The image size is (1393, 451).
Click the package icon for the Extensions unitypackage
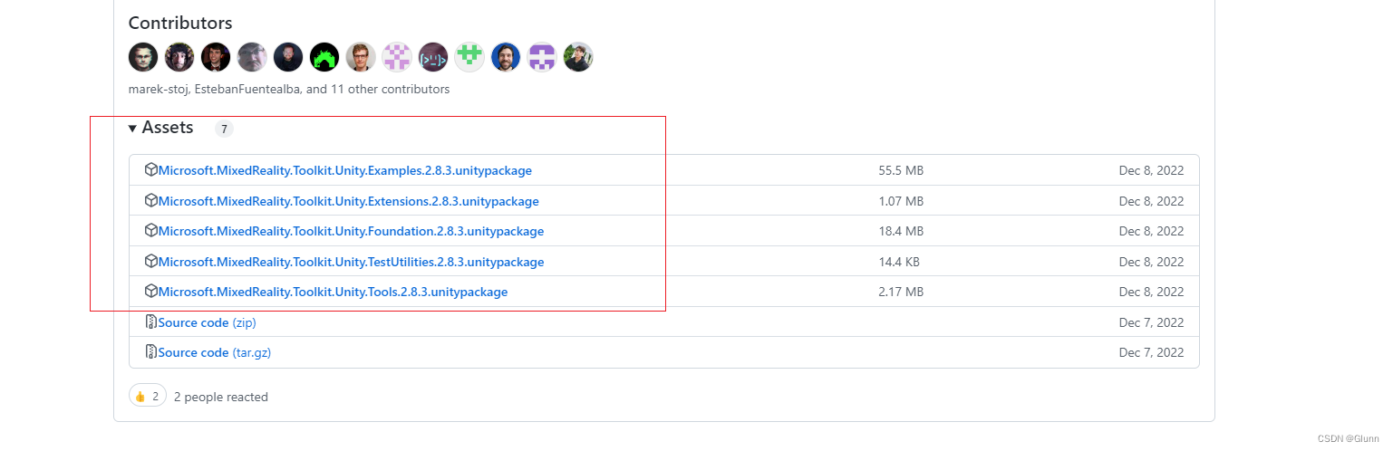(x=151, y=200)
